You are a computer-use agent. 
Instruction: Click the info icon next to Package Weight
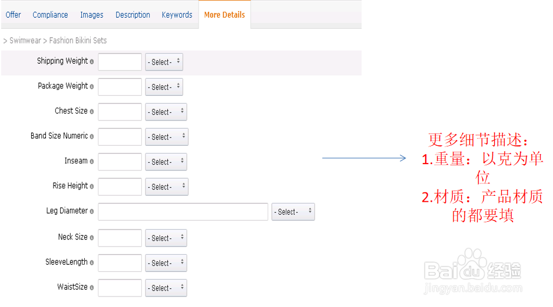(92, 87)
